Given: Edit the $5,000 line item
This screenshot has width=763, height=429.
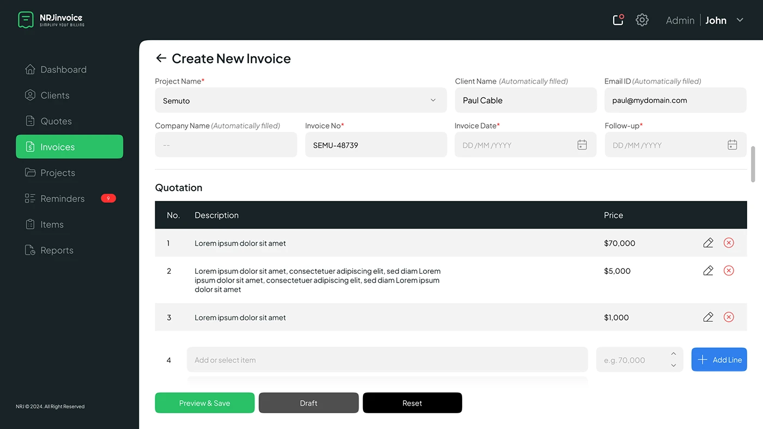Looking at the screenshot, I should coord(708,271).
